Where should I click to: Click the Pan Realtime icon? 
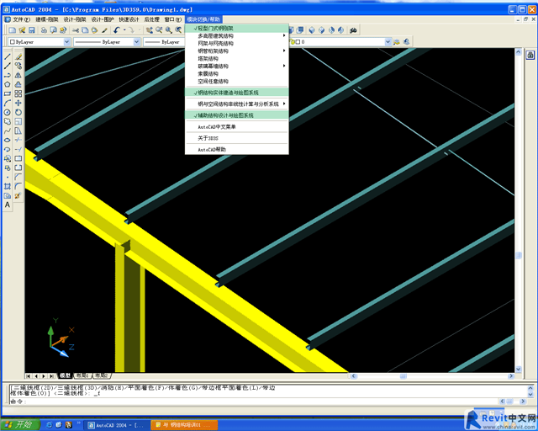(x=150, y=30)
